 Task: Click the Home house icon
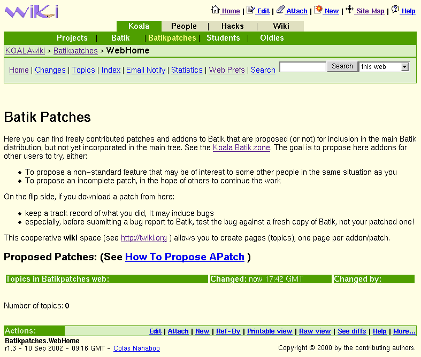pos(216,10)
